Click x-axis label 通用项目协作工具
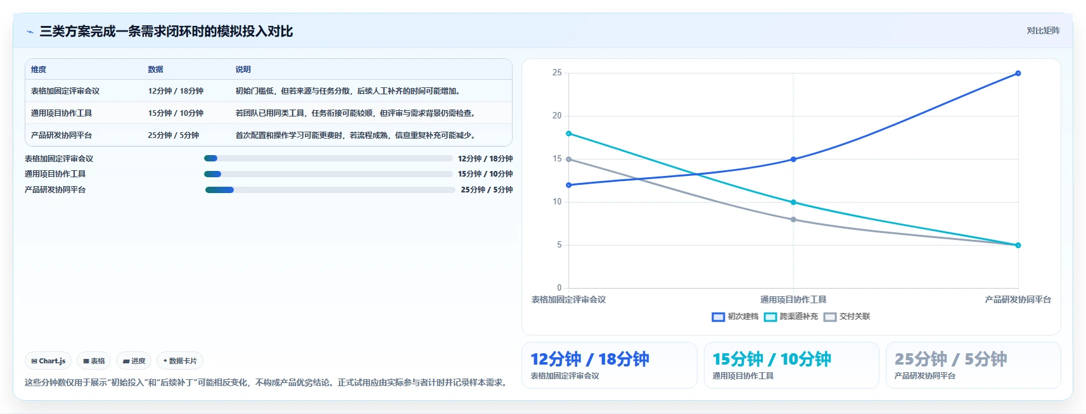The width and height of the screenshot is (1086, 414). [793, 300]
